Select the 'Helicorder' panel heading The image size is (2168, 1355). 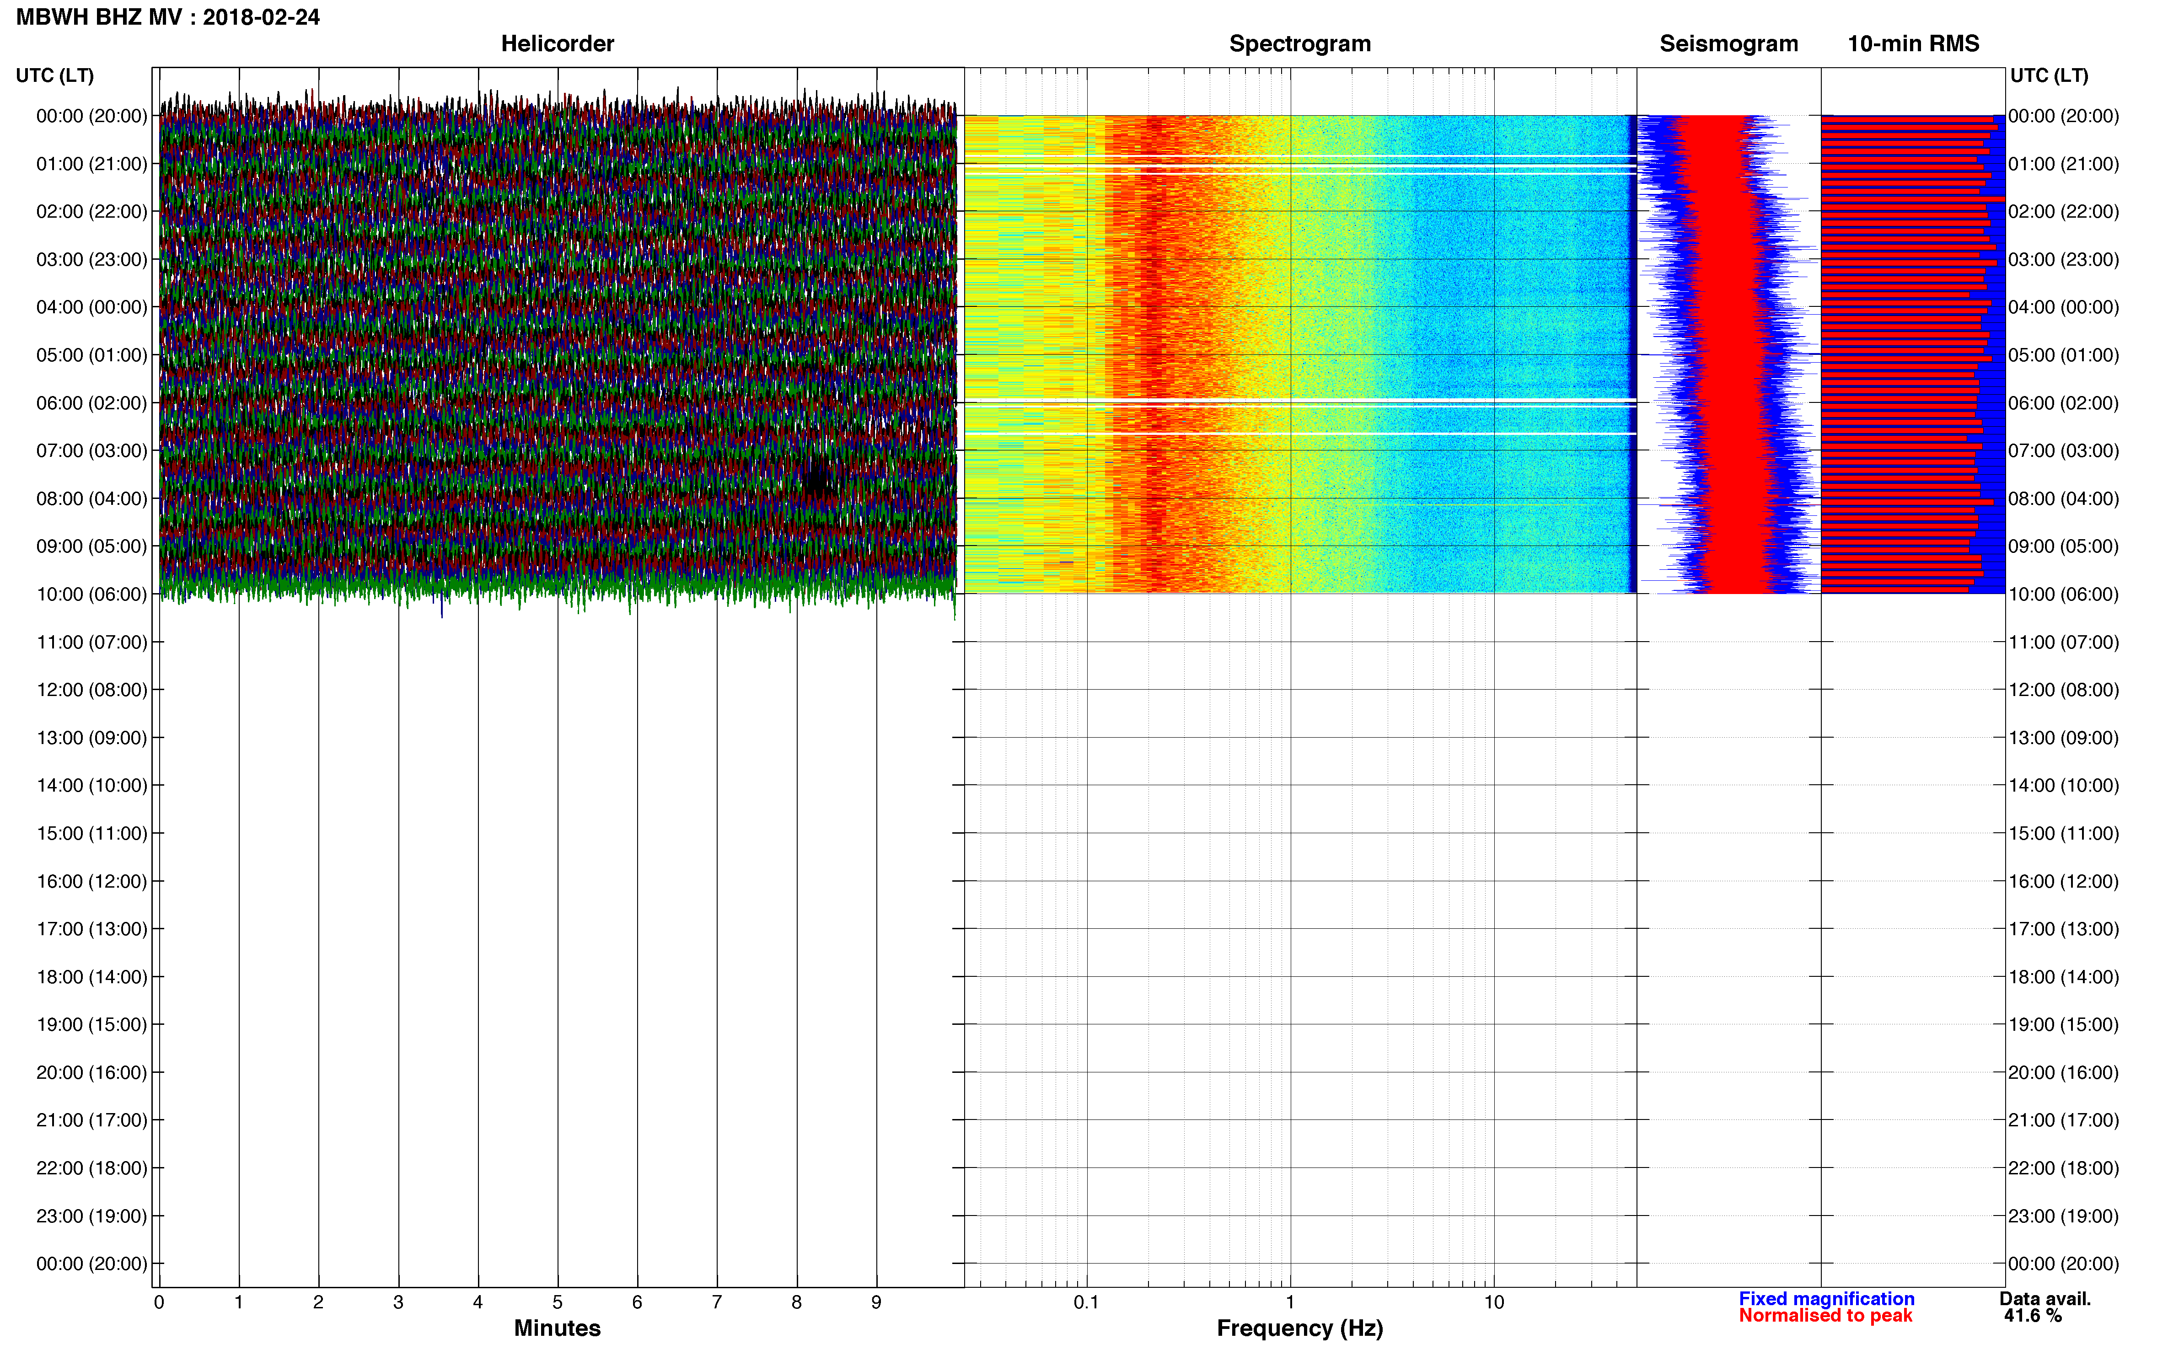(x=558, y=43)
